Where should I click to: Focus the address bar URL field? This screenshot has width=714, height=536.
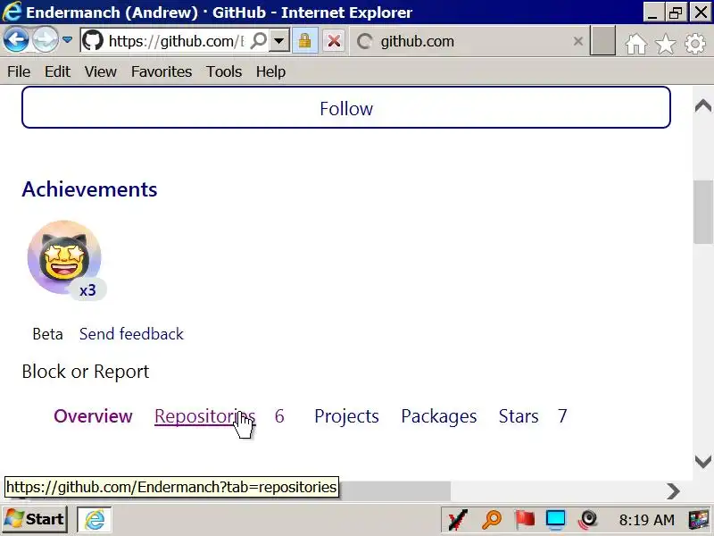(x=175, y=41)
